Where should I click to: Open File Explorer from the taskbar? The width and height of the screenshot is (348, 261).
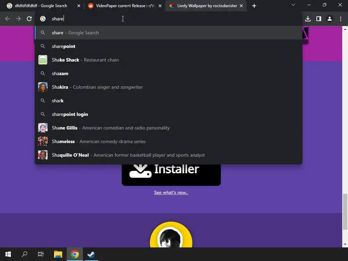click(x=58, y=254)
